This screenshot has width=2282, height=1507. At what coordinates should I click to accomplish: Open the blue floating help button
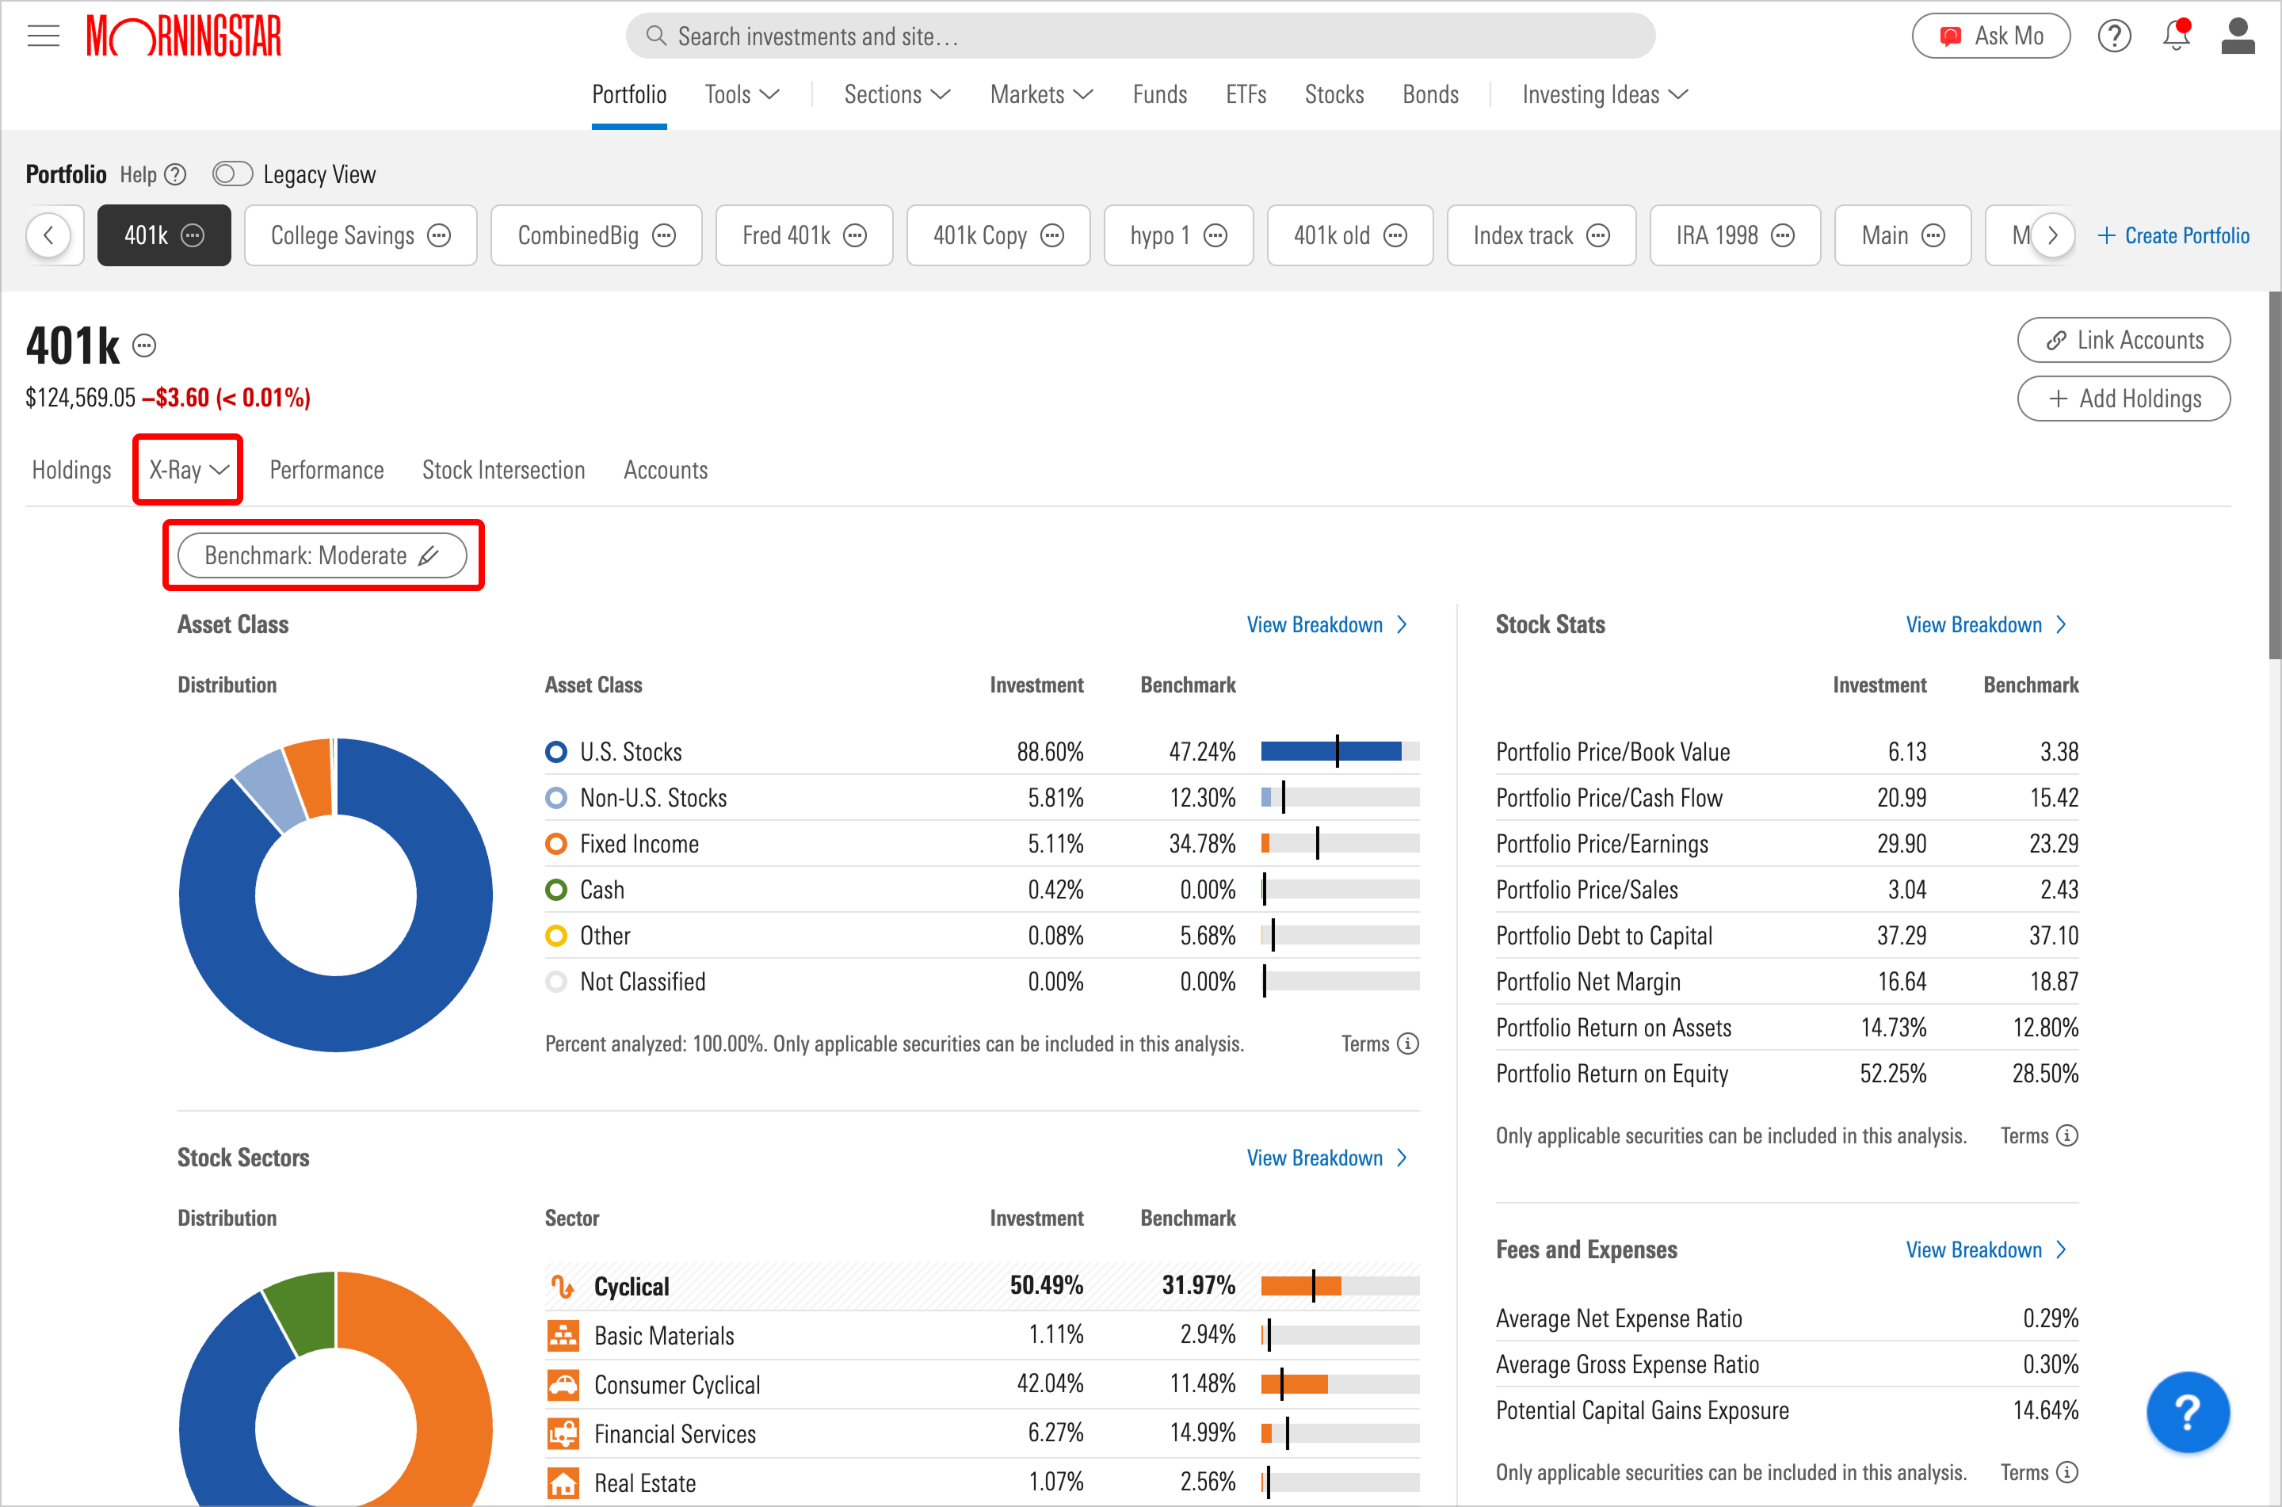click(x=2187, y=1412)
